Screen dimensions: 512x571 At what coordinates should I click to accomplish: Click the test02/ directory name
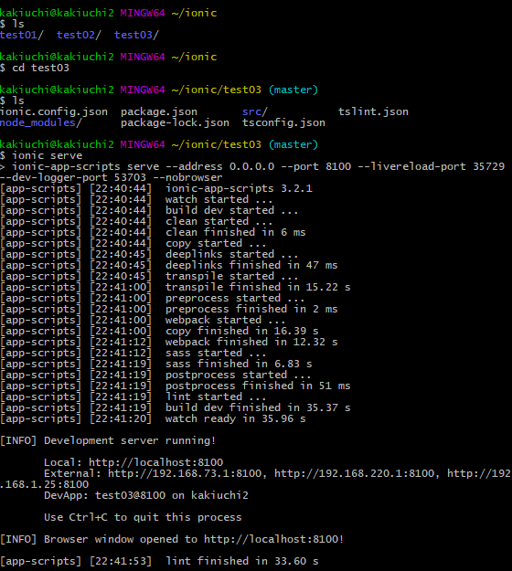79,35
